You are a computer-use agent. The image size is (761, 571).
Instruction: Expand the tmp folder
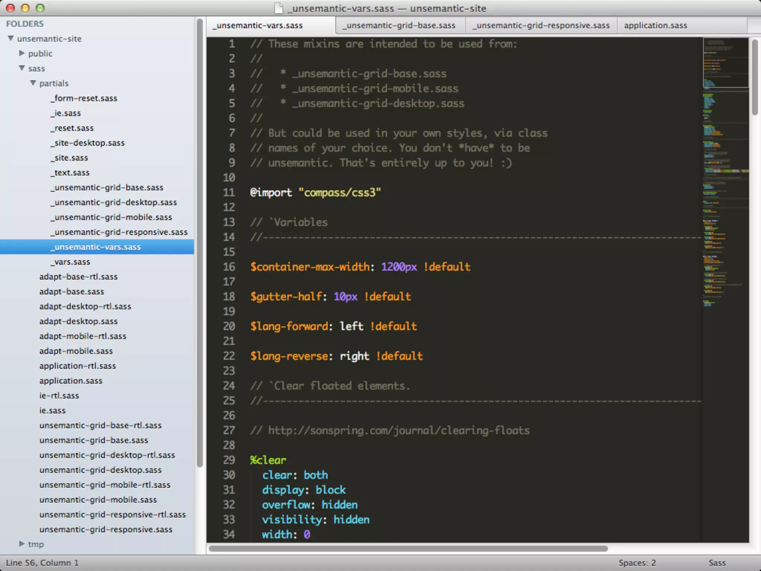22,544
